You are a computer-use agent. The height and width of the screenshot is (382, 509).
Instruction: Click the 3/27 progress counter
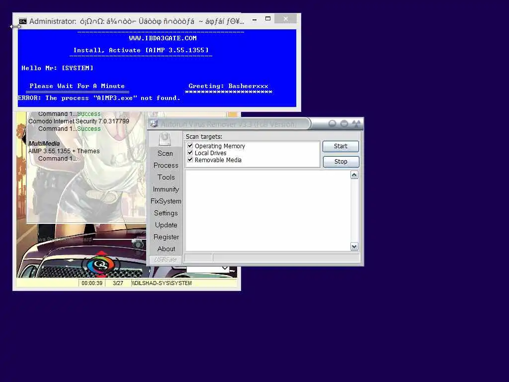click(x=118, y=283)
